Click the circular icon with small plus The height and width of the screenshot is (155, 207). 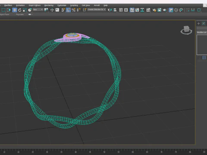(x=176, y=10)
